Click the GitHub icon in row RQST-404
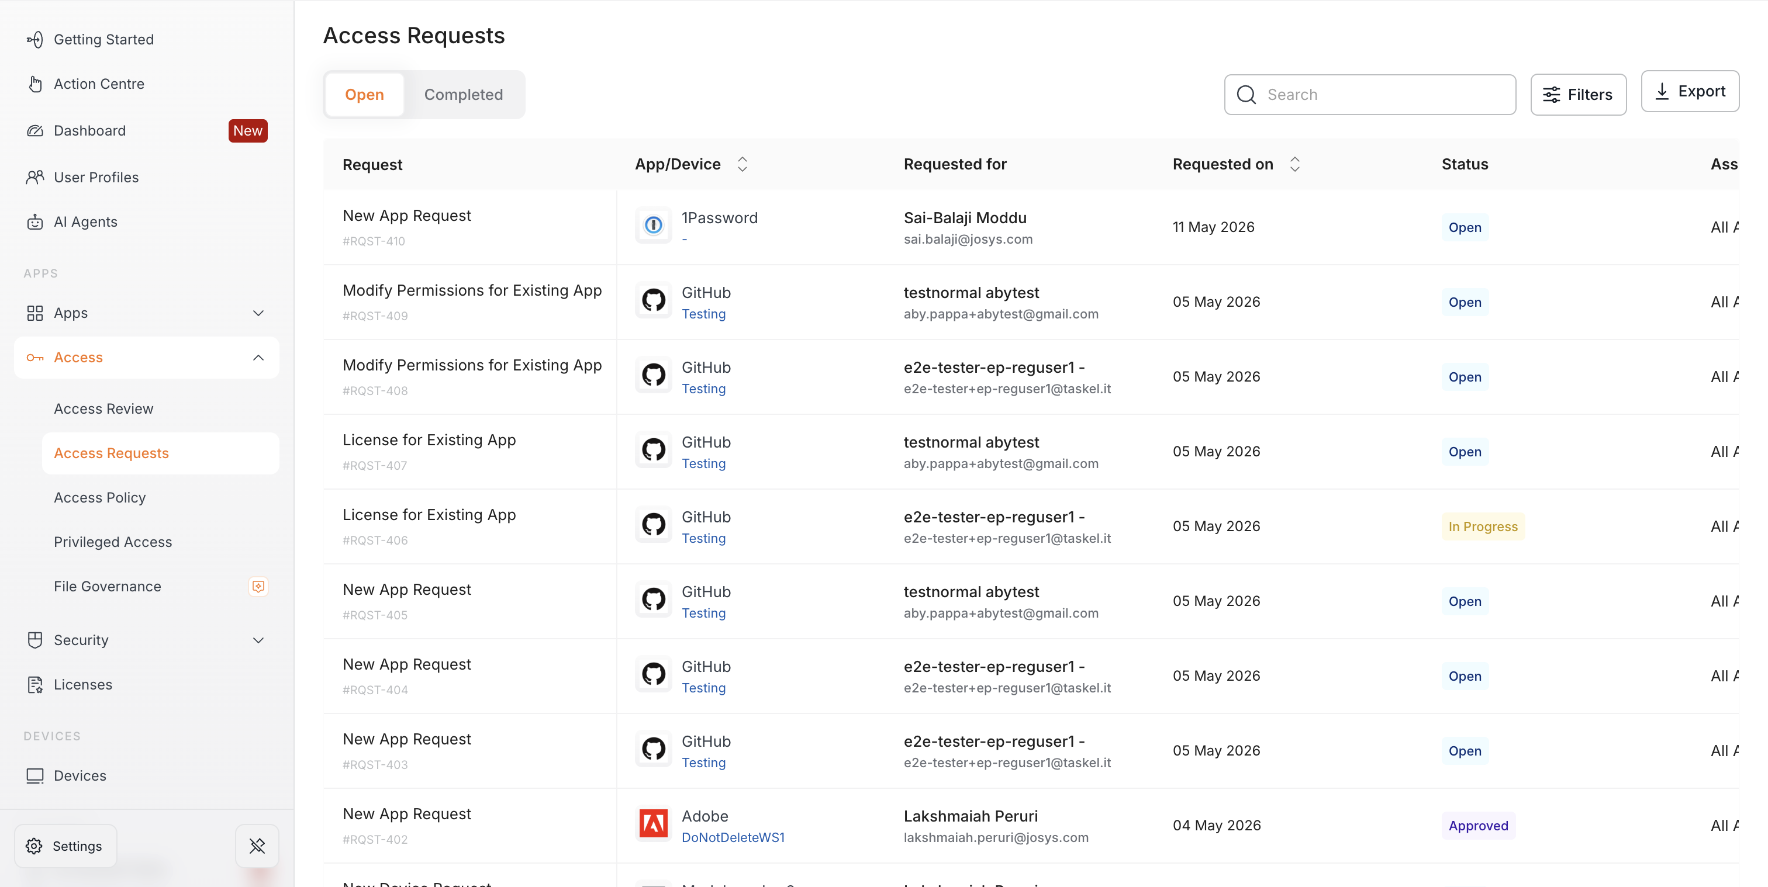Screen dimensions: 1768x887 pos(654,674)
